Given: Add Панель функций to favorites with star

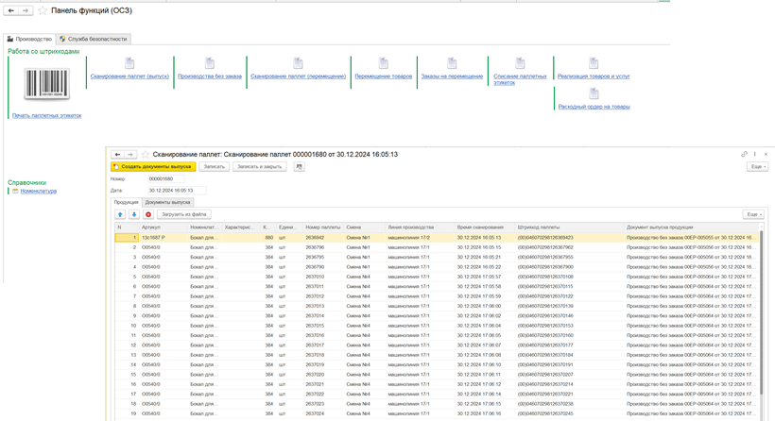Looking at the screenshot, I should click(x=43, y=11).
